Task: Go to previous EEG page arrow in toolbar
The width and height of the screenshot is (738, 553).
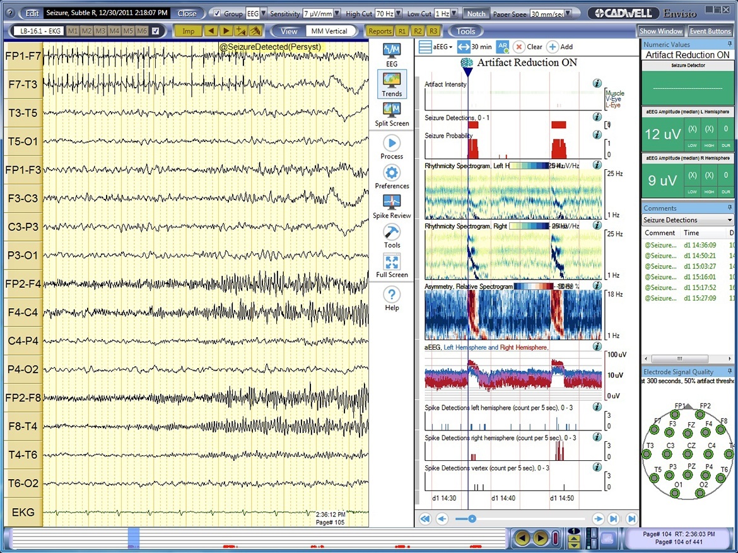Action: coord(211,31)
